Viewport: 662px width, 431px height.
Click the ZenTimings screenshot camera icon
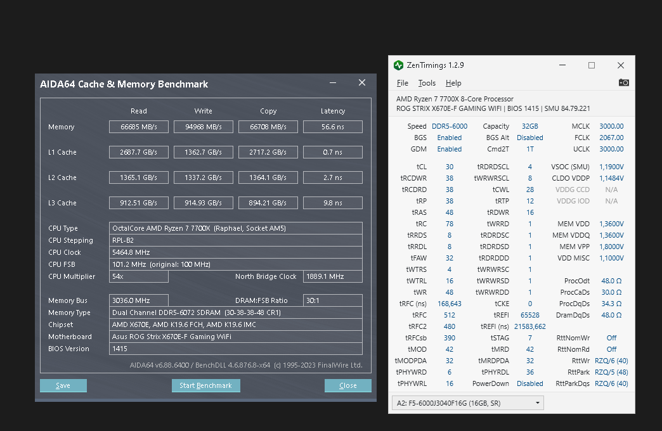point(623,83)
